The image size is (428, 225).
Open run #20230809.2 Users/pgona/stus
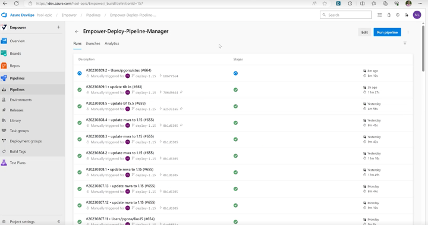(x=119, y=70)
